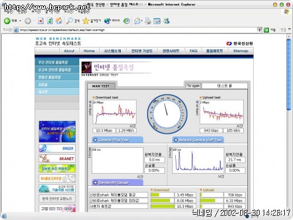Image resolution: width=293 pixels, height=220 pixels.
Task: Open the Home navigation tab
Action: coord(89,51)
